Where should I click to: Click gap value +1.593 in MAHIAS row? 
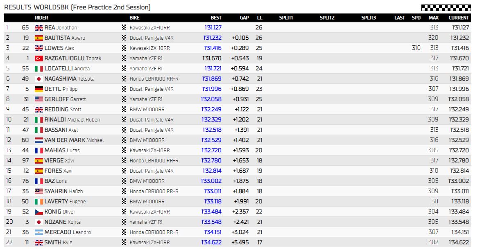pyautogui.click(x=241, y=151)
